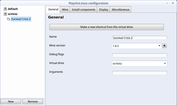Click the default virtual drive 32-bit icon
This screenshot has height=106, width=177.
point(5,9)
